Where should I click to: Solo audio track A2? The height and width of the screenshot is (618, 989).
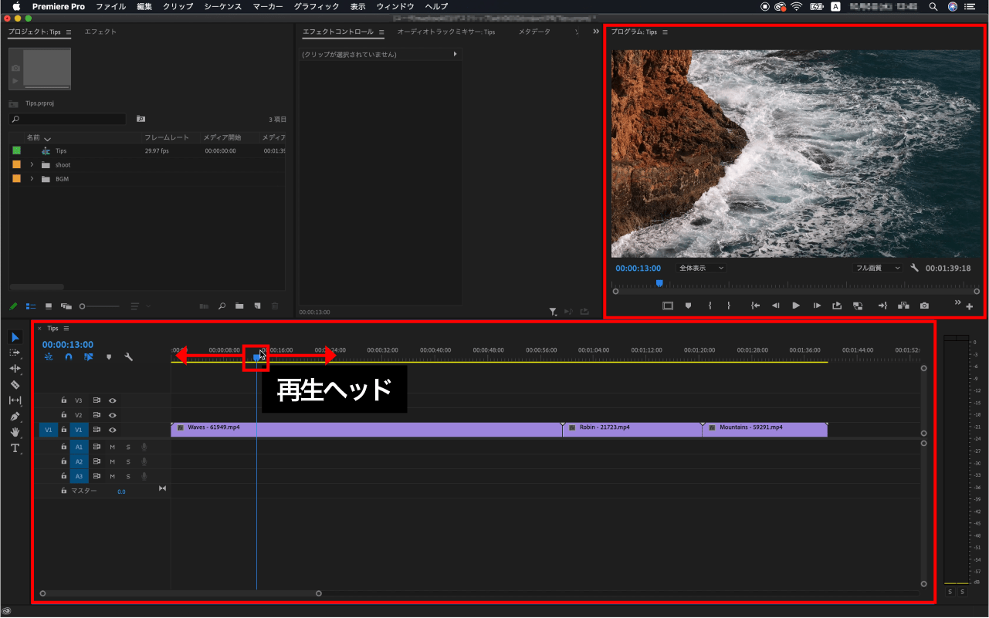(128, 461)
